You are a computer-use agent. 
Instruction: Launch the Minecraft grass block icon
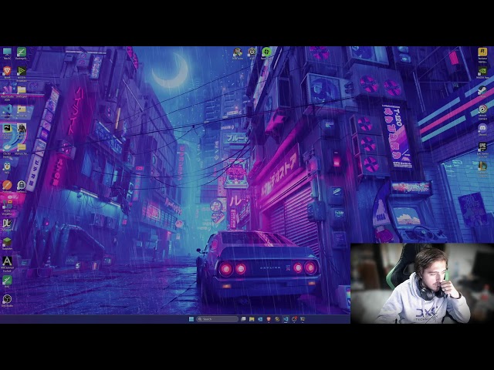coord(7,242)
